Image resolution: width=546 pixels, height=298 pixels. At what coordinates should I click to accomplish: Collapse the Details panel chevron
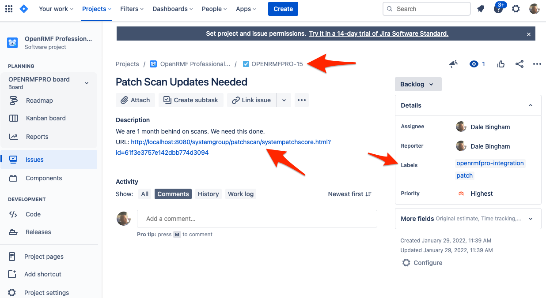[x=531, y=105]
